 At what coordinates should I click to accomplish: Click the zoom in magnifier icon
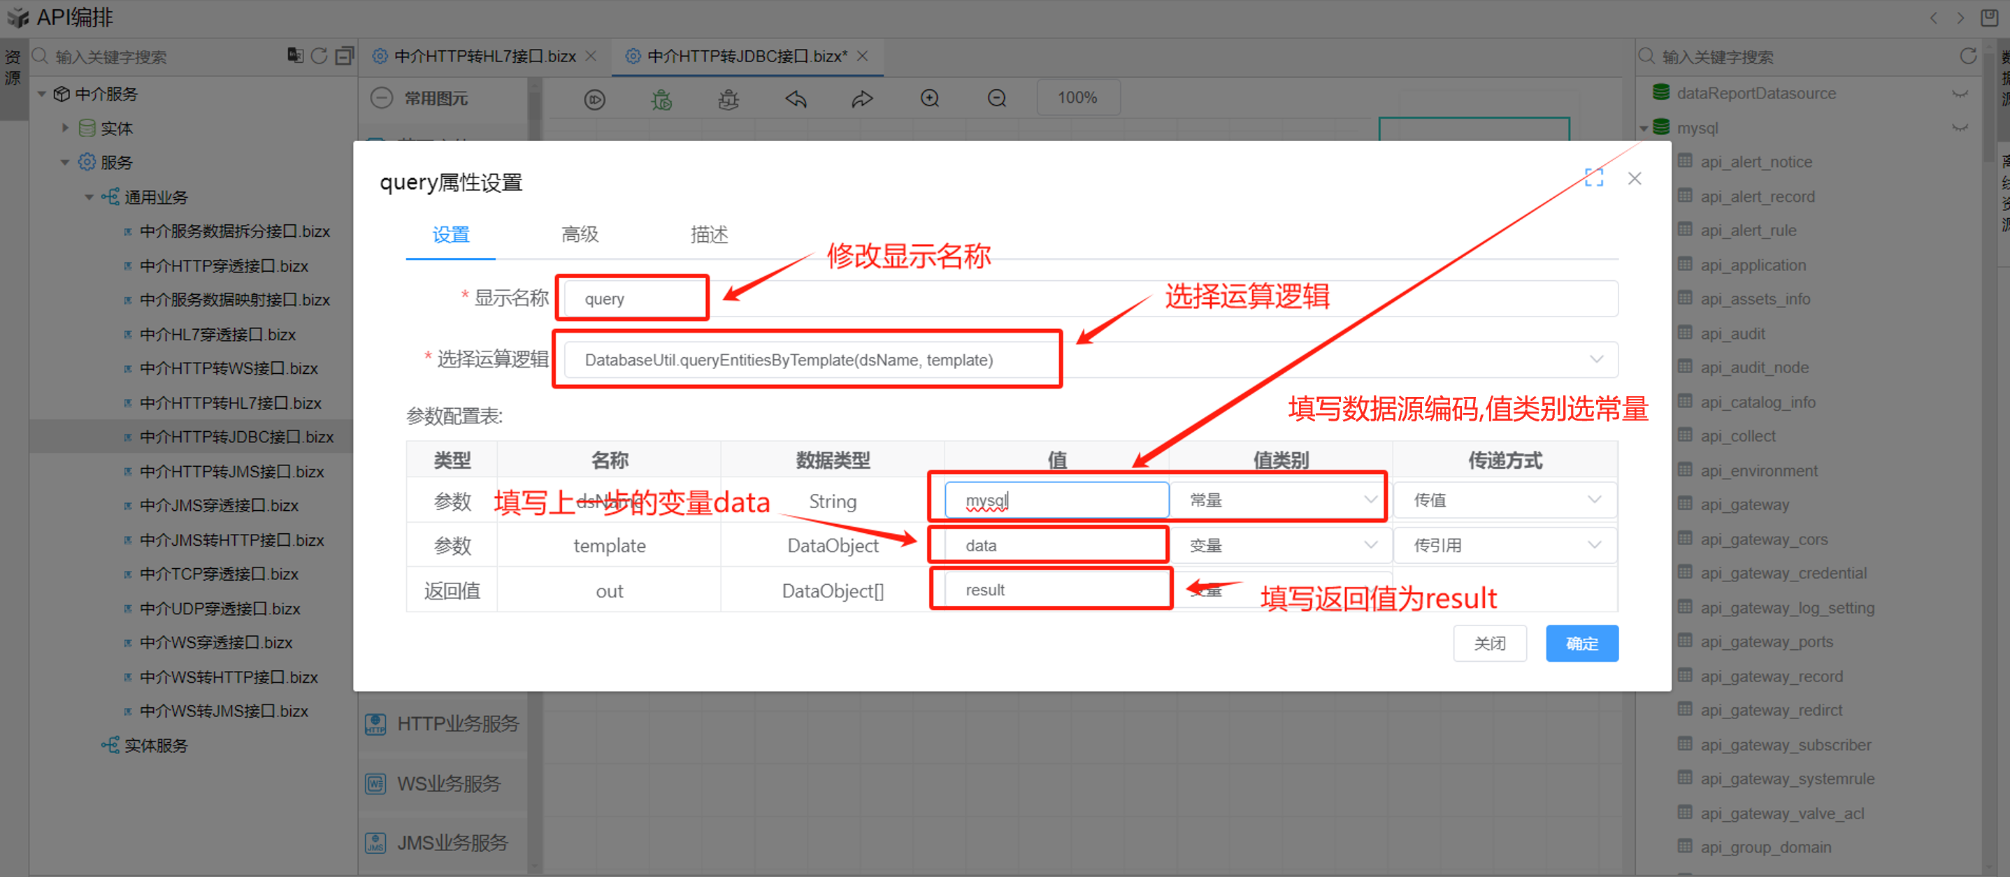pyautogui.click(x=929, y=99)
